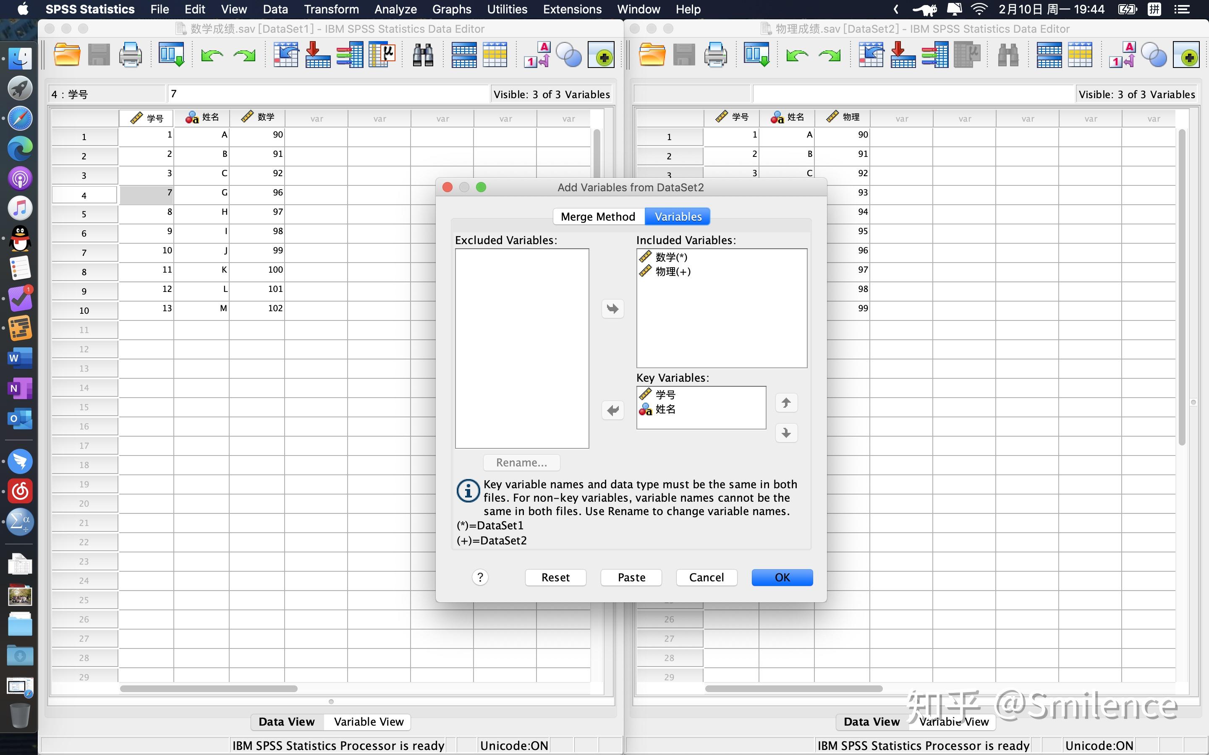
Task: Move key variable down arrow
Action: (x=786, y=432)
